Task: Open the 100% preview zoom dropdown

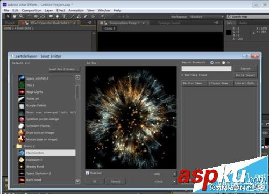Action: pyautogui.click(x=175, y=174)
